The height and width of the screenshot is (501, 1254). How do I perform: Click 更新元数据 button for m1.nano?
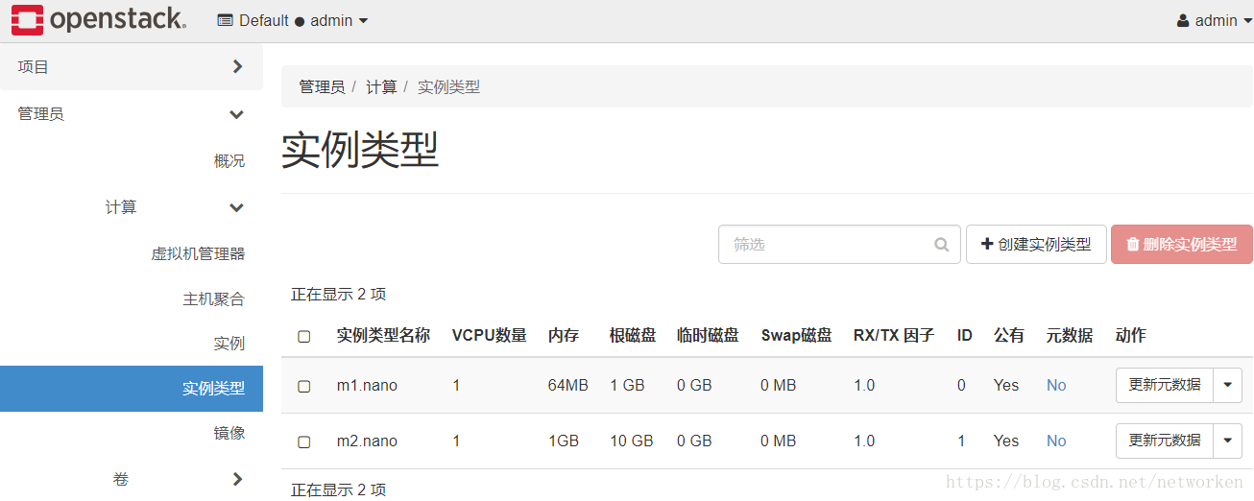point(1164,386)
